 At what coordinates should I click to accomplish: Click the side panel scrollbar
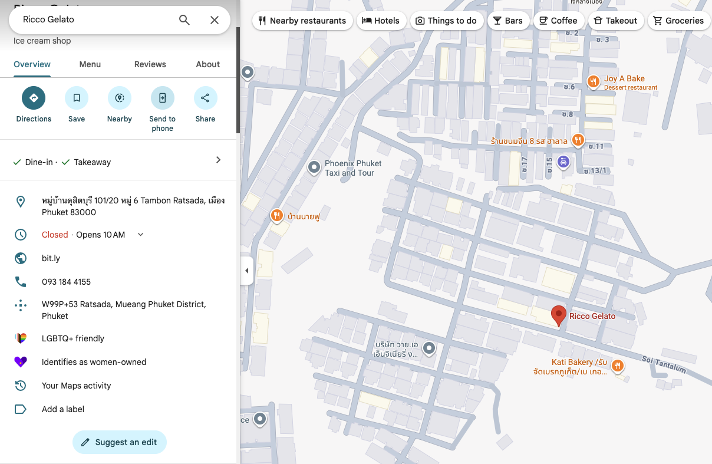238,80
